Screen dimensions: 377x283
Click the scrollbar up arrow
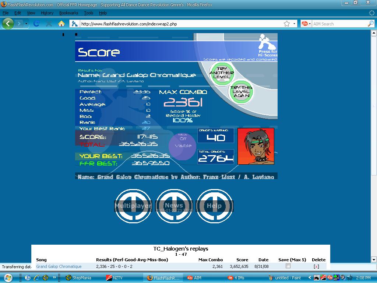coord(374,33)
